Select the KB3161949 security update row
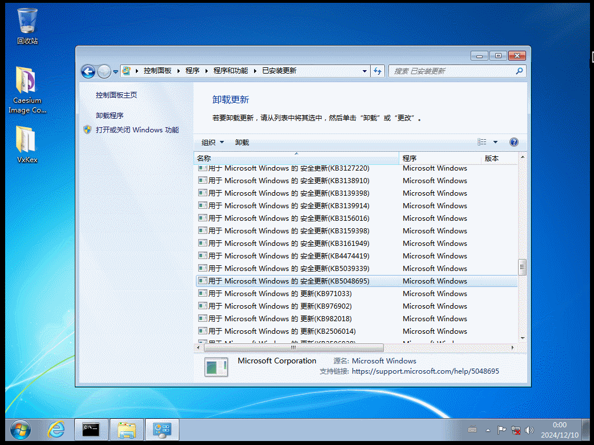Image resolution: width=594 pixels, height=445 pixels. tap(356, 243)
